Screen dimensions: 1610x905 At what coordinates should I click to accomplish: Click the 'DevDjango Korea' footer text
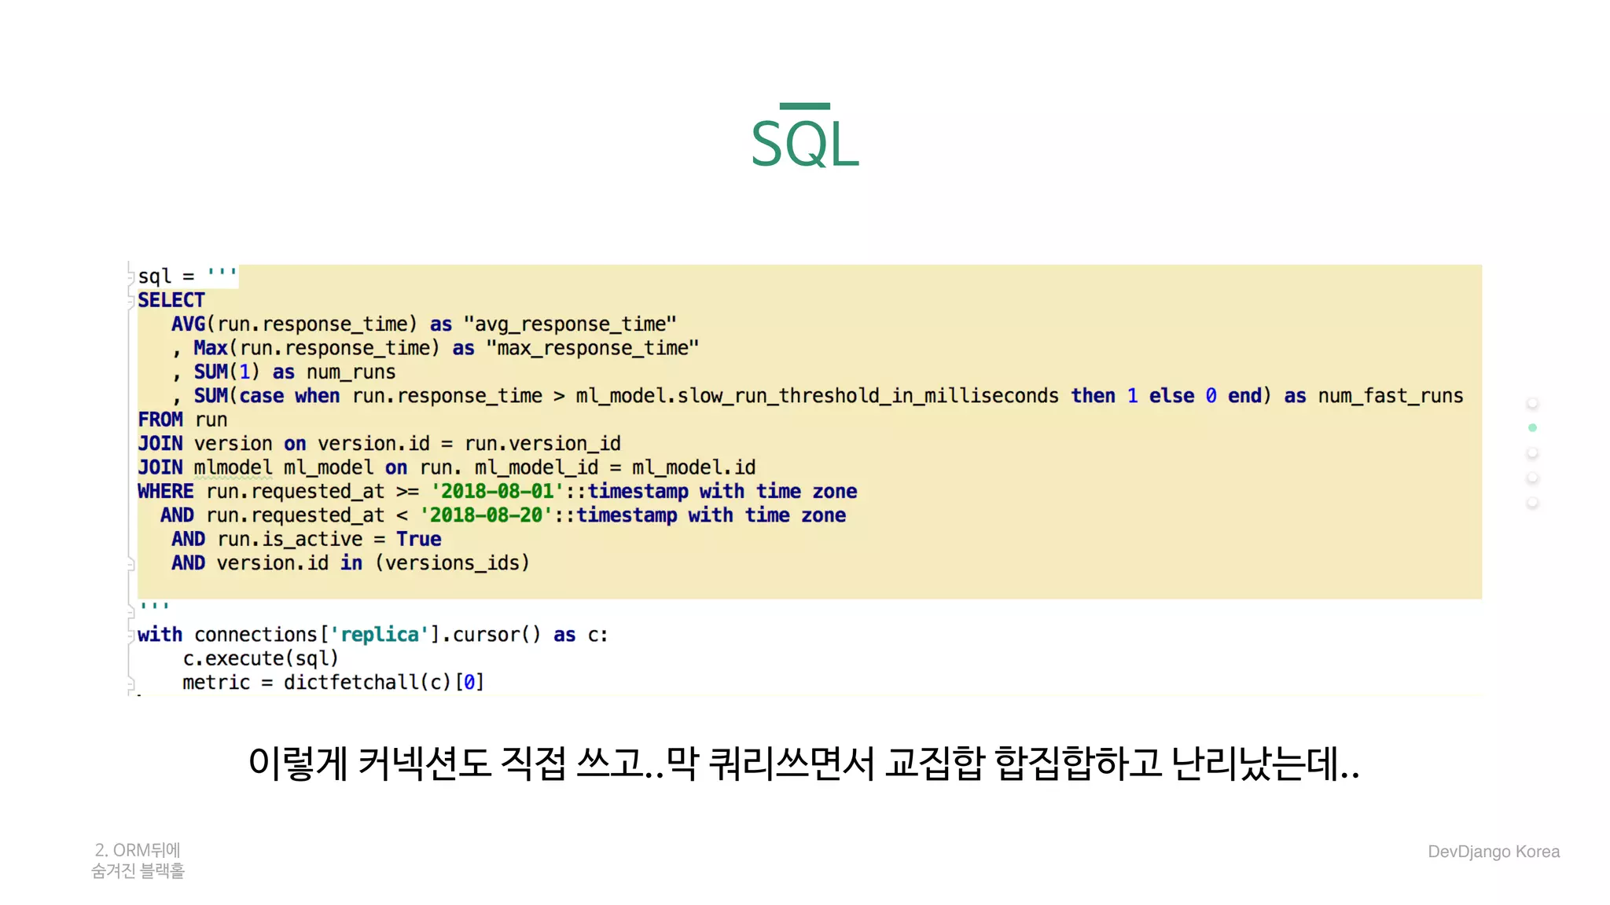[x=1494, y=852]
